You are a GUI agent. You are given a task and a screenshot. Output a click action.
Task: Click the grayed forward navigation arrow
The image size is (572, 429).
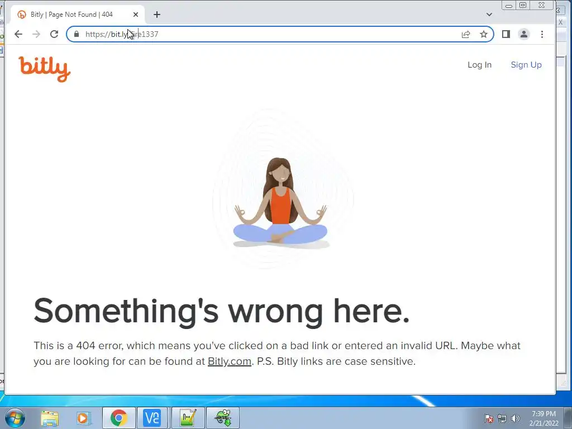pos(36,34)
